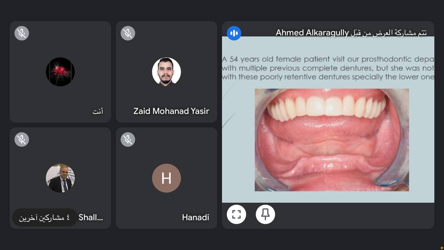
Task: Click the denture photo in the slide
Action: [x=332, y=140]
